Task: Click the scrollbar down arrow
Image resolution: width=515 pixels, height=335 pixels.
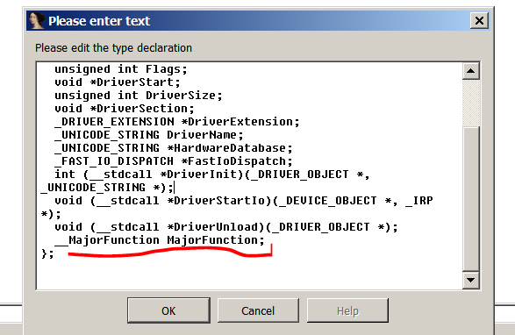Action: point(470,280)
